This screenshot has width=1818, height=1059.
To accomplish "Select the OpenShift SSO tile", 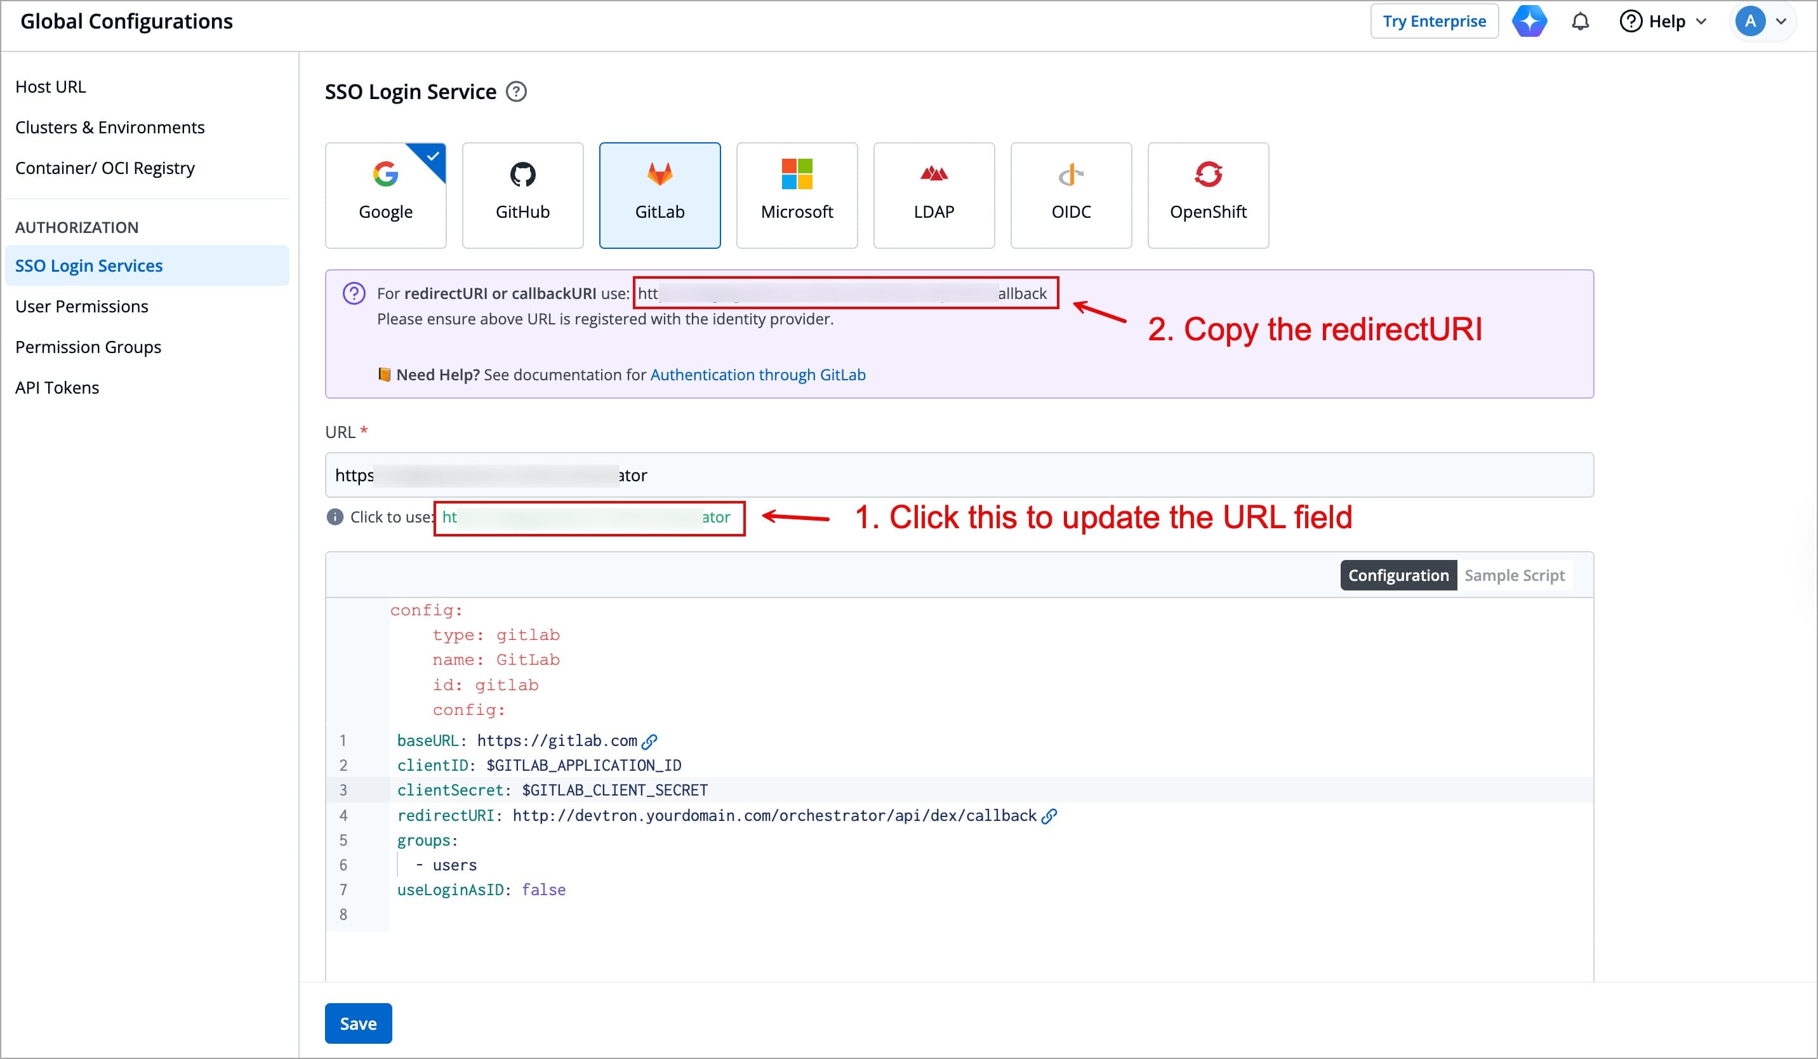I will point(1208,195).
